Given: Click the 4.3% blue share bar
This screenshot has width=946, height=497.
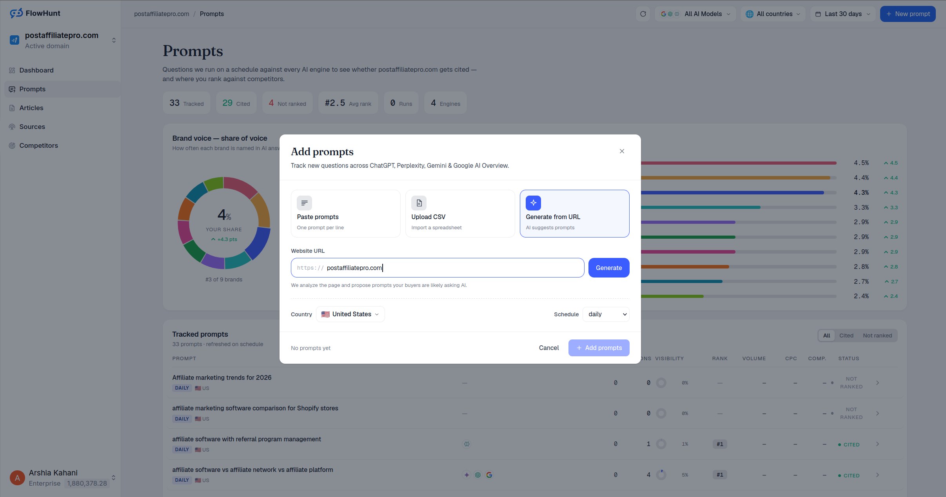Looking at the screenshot, I should coord(732,192).
